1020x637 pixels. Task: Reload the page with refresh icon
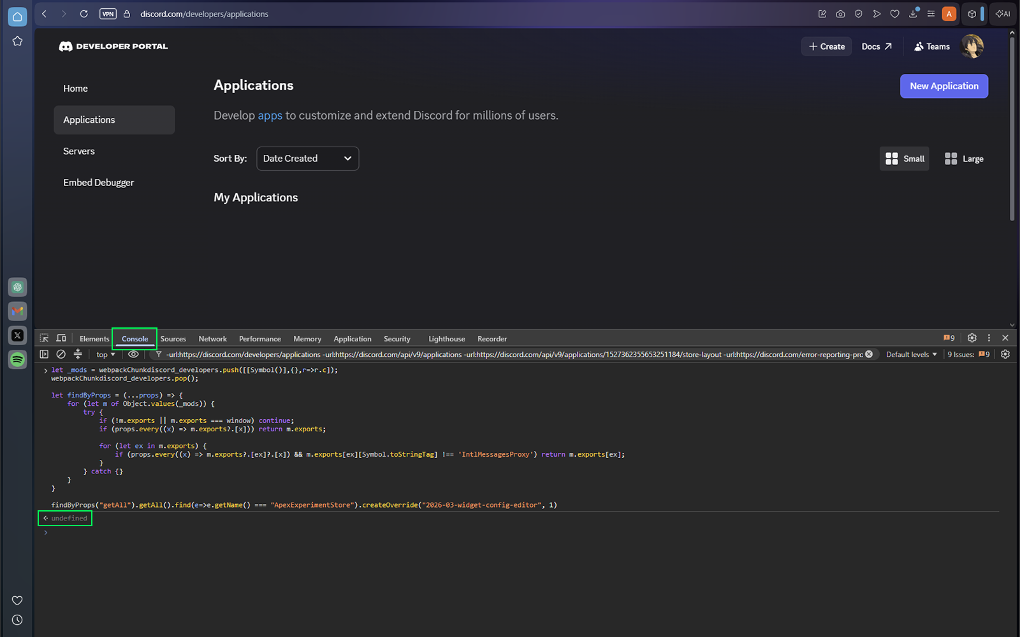point(84,13)
